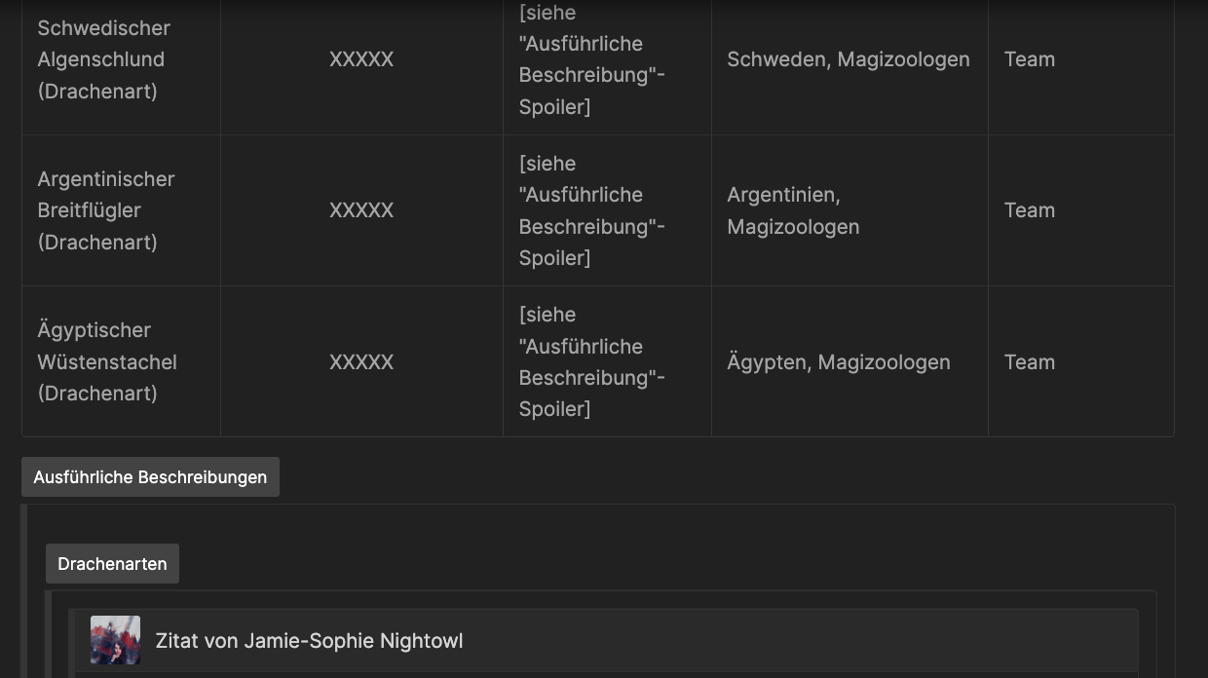Click Team in the Ägyptischer Wüstenstachel row
The image size is (1208, 678).
click(1029, 362)
